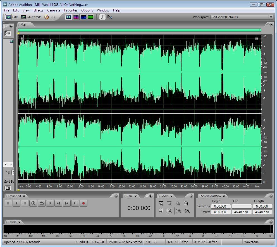Open the Transport panel options menu arrow

(x=116, y=196)
